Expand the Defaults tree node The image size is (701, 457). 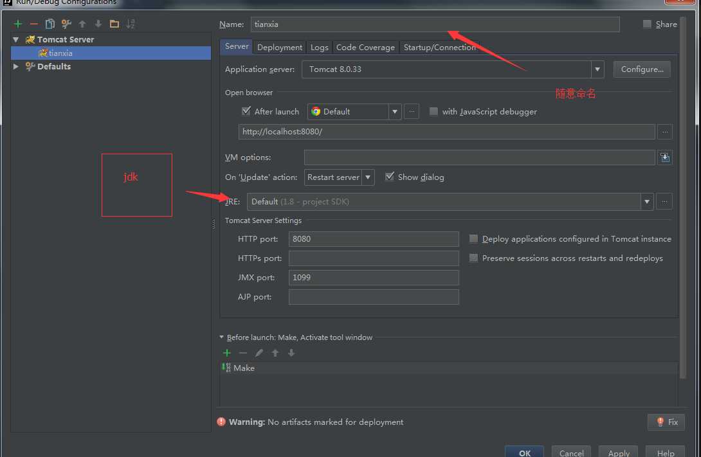coord(16,66)
